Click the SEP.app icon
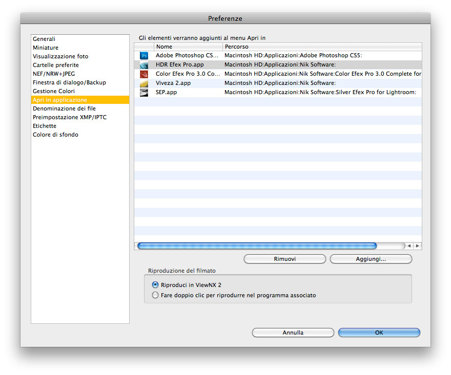This screenshot has width=451, height=375. pyautogui.click(x=144, y=93)
